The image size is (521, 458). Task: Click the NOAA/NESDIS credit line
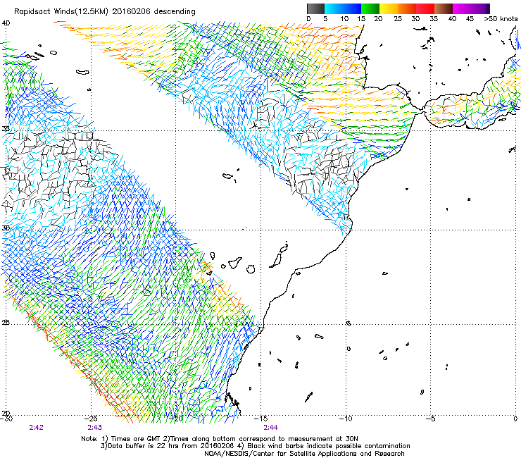click(x=304, y=454)
